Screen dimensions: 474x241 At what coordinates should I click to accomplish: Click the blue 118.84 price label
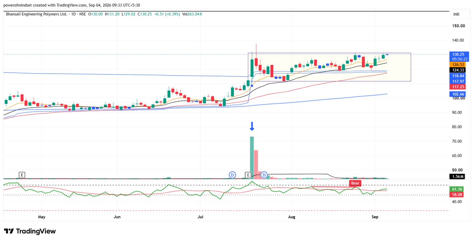click(x=457, y=76)
